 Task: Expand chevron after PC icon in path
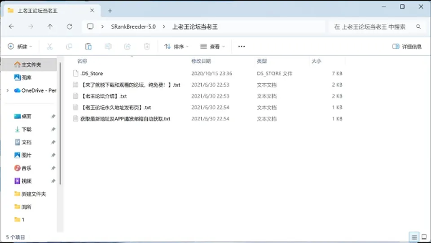102,26
